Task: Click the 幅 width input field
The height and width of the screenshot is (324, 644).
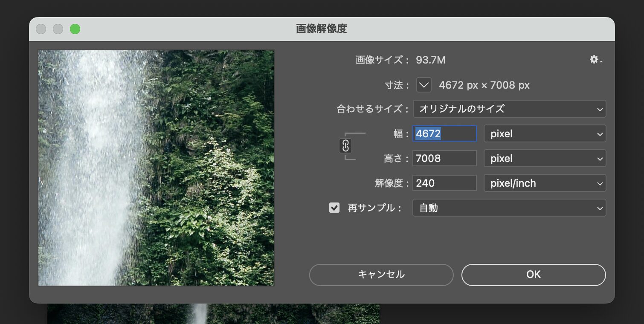Action: pos(444,134)
